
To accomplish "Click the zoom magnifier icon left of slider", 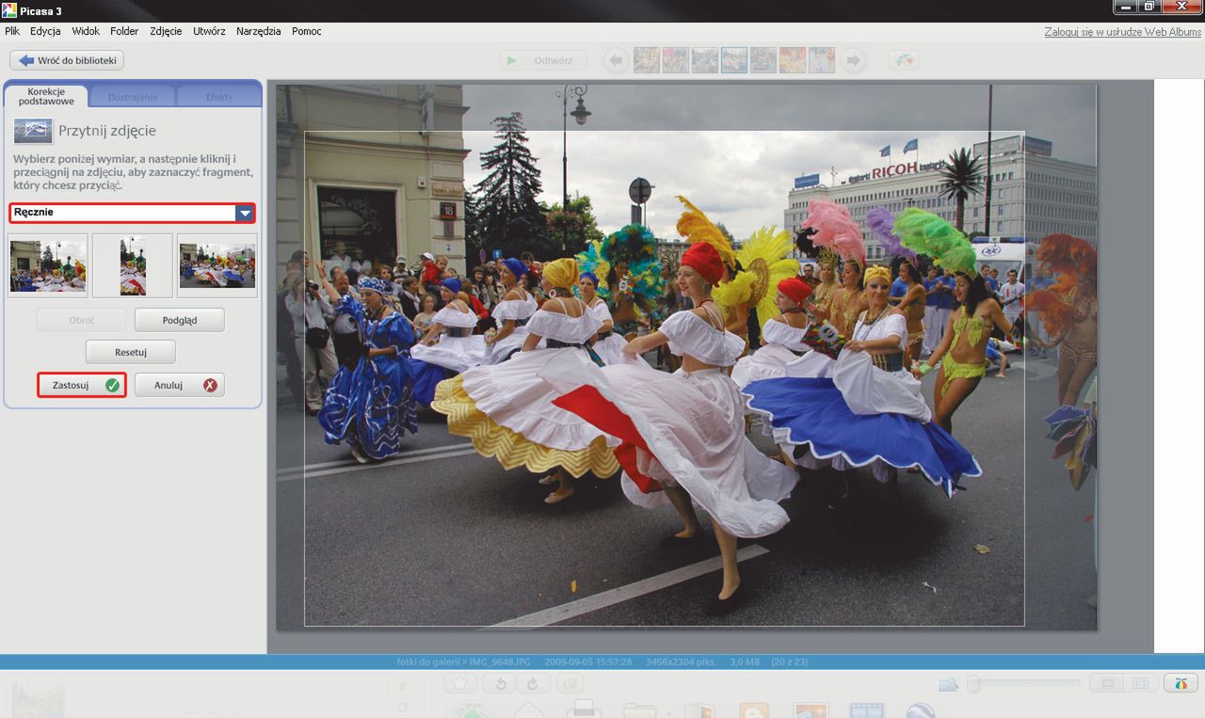I will coord(948,684).
